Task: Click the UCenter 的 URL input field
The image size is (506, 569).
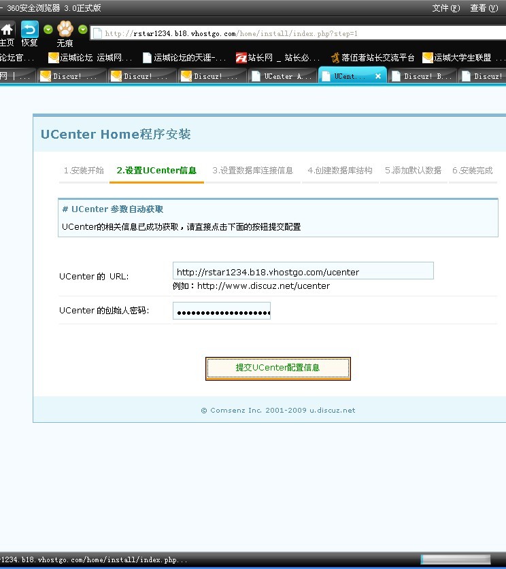Action: pyautogui.click(x=303, y=271)
